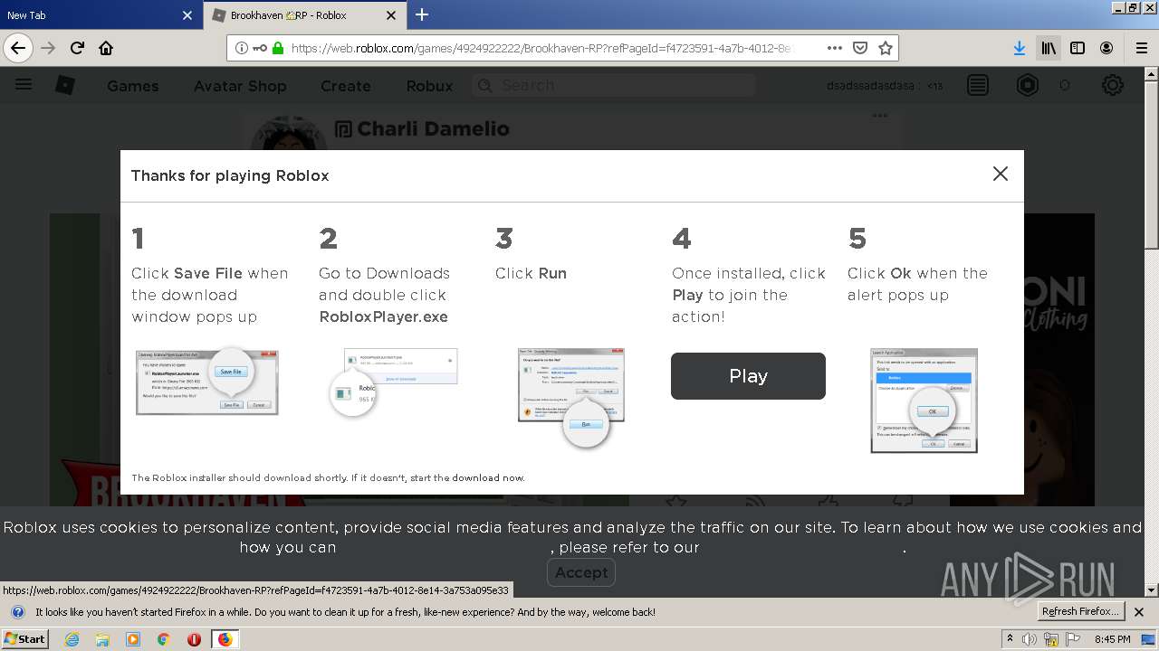
Task: Open the Robux page
Action: (x=429, y=86)
